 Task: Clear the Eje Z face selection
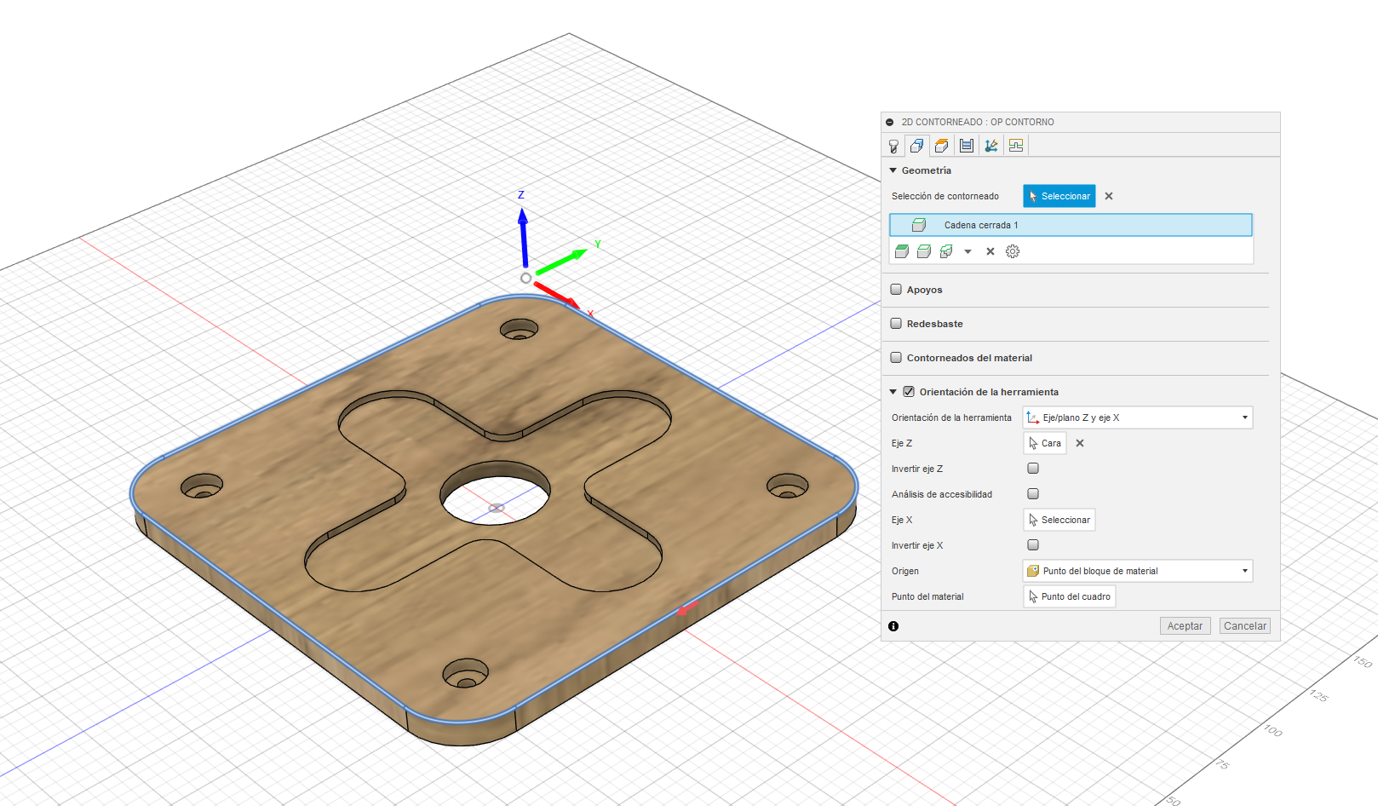(1080, 443)
